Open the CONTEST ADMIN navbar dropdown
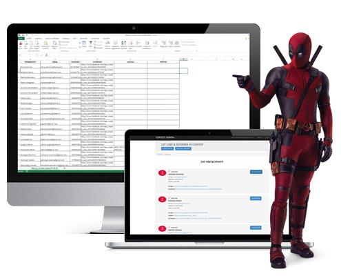This screenshot has width=341, height=276. pos(165,137)
